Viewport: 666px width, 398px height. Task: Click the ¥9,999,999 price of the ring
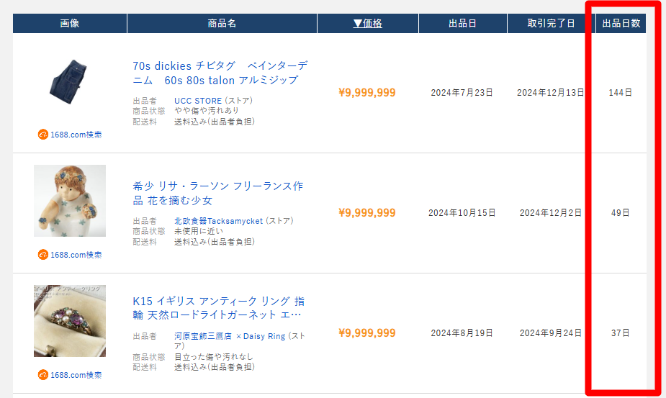pyautogui.click(x=366, y=333)
